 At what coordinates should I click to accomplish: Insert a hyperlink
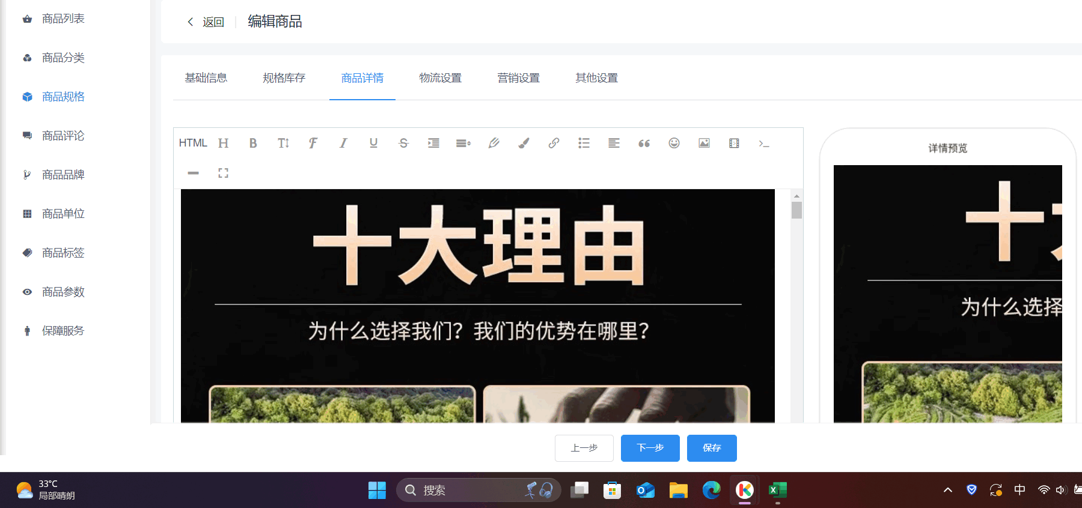(x=554, y=143)
